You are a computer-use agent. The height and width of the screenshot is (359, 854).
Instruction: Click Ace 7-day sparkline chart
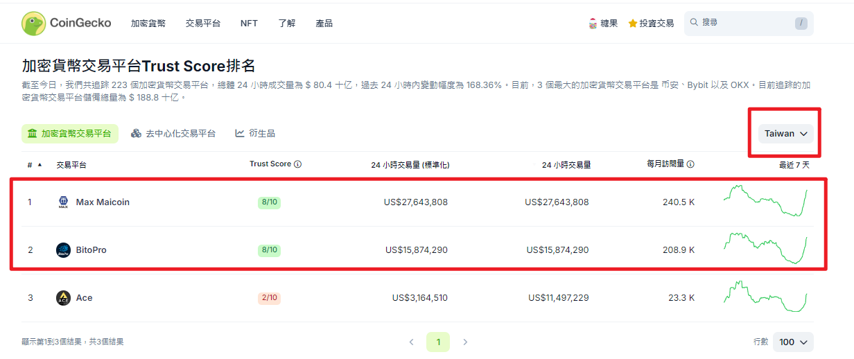[765, 297]
